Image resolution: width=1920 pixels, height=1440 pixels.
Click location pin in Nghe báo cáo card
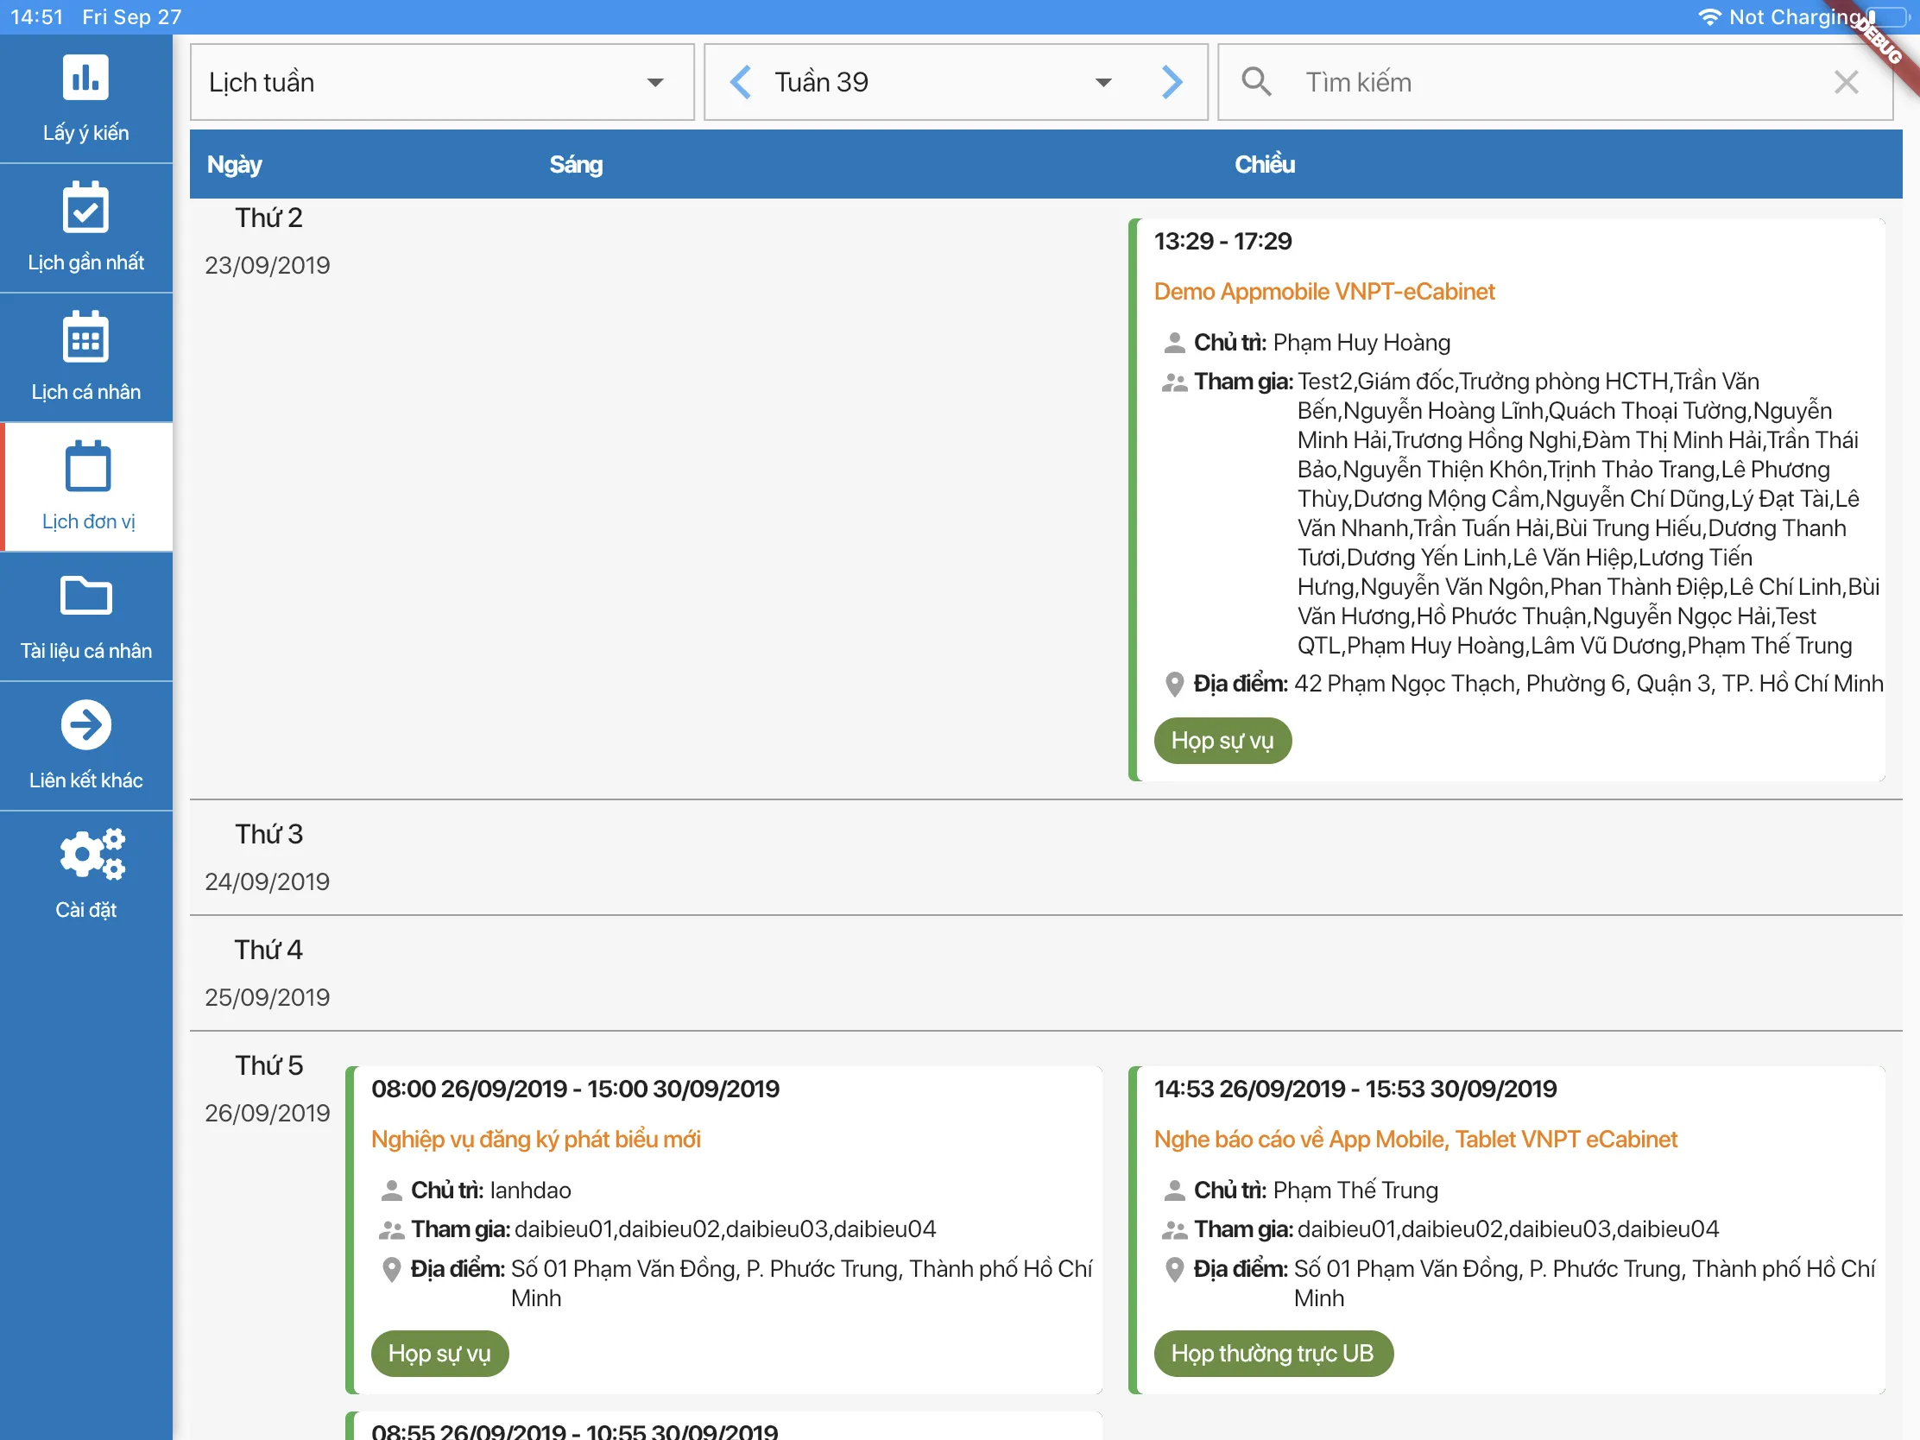coord(1174,1270)
